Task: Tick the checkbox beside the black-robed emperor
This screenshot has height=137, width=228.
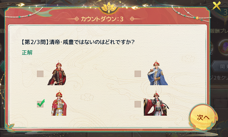Action: [40, 74]
